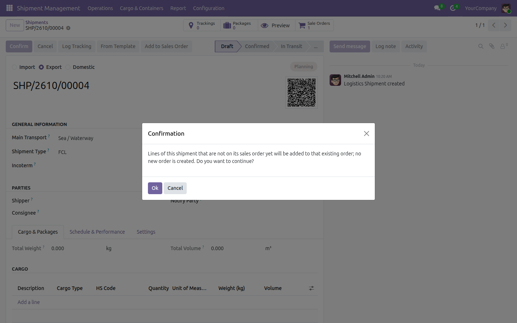Click Ok in the Confirmation dialog

155,188
